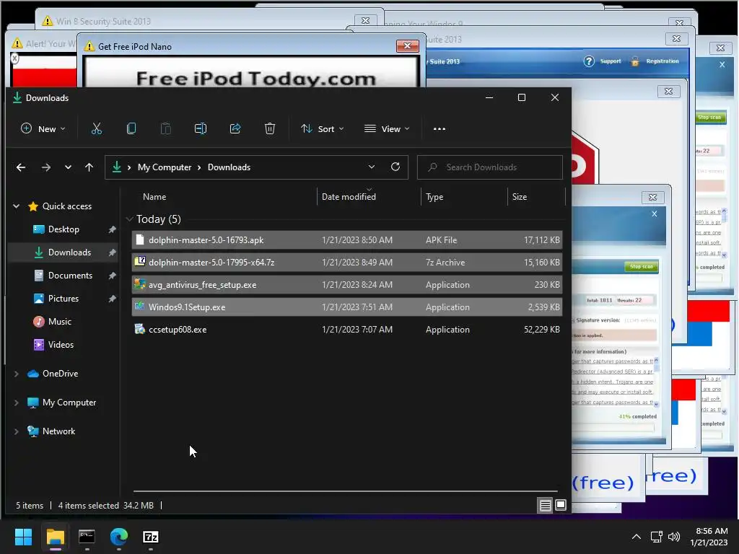The image size is (739, 554).
Task: Switch to large icons view layout icon
Action: (x=560, y=505)
